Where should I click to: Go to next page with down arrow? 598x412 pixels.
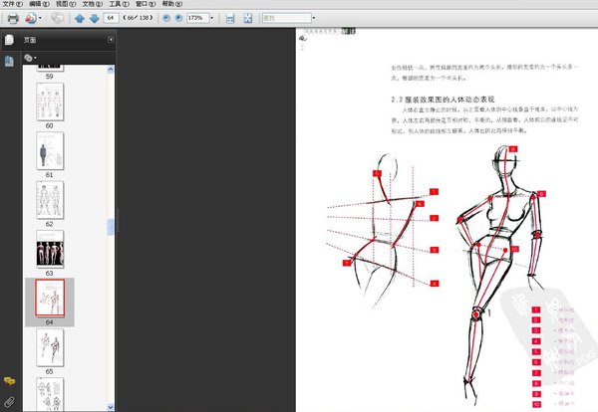(95, 18)
